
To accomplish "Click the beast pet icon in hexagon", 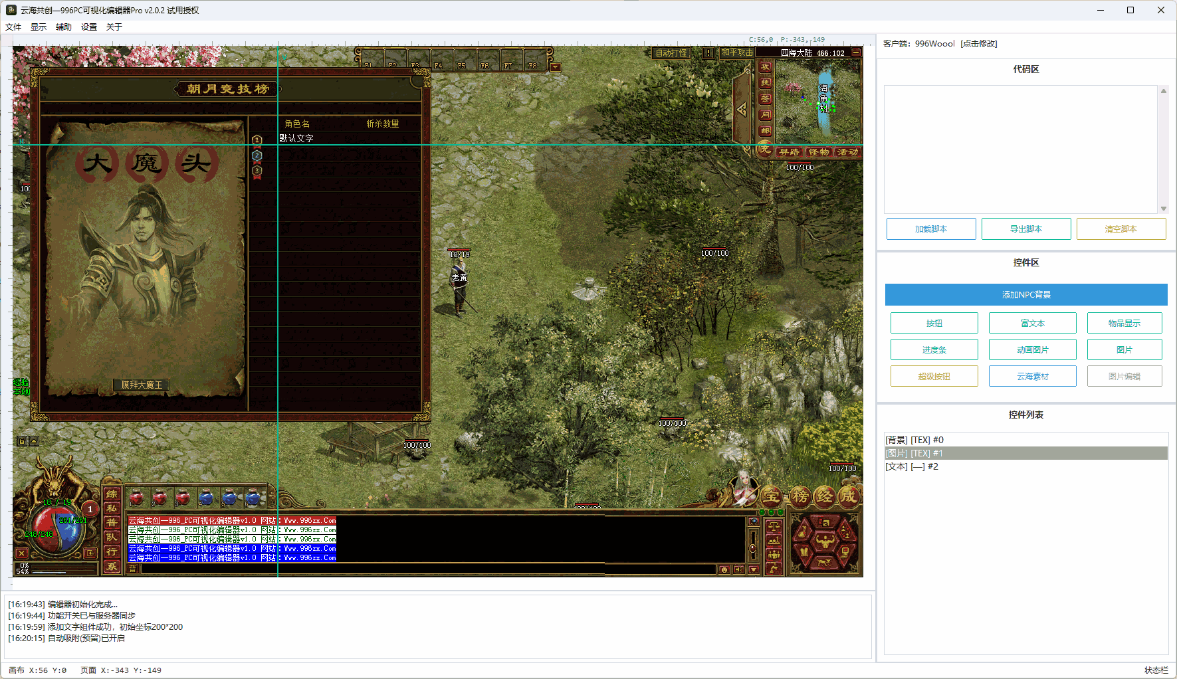I will (824, 563).
